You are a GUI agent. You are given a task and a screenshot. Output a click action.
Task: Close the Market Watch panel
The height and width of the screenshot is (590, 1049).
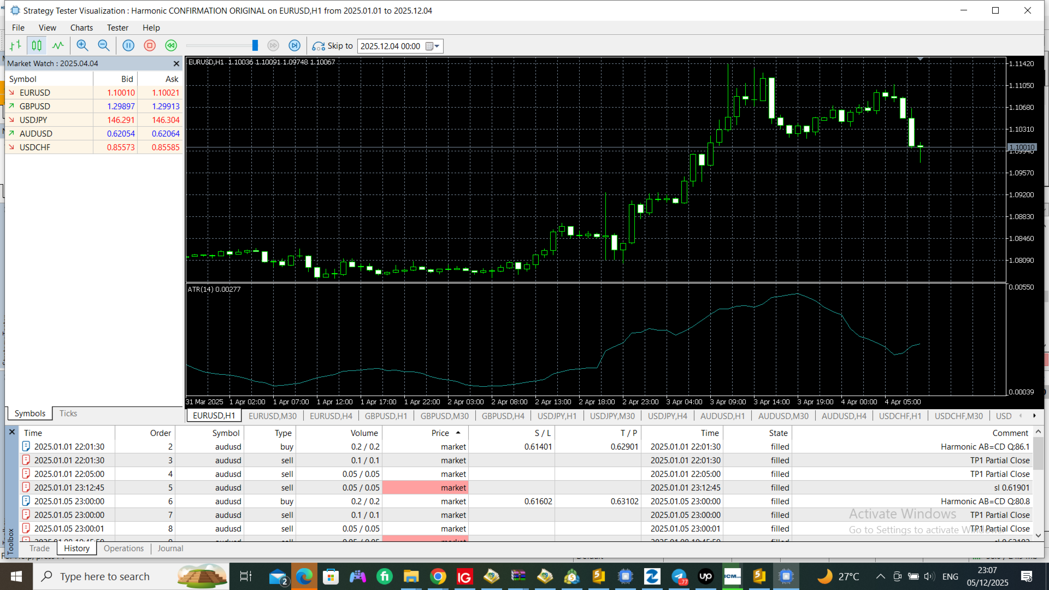tap(176, 64)
